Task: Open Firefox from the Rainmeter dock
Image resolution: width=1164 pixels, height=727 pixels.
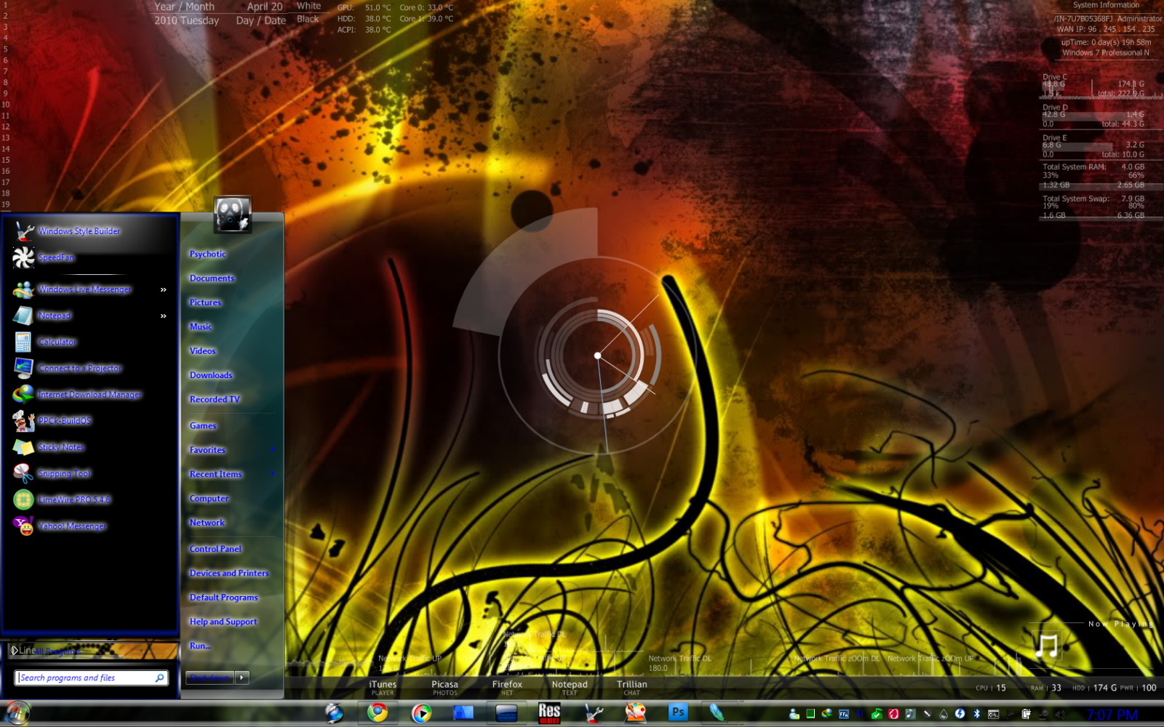Action: pyautogui.click(x=508, y=687)
